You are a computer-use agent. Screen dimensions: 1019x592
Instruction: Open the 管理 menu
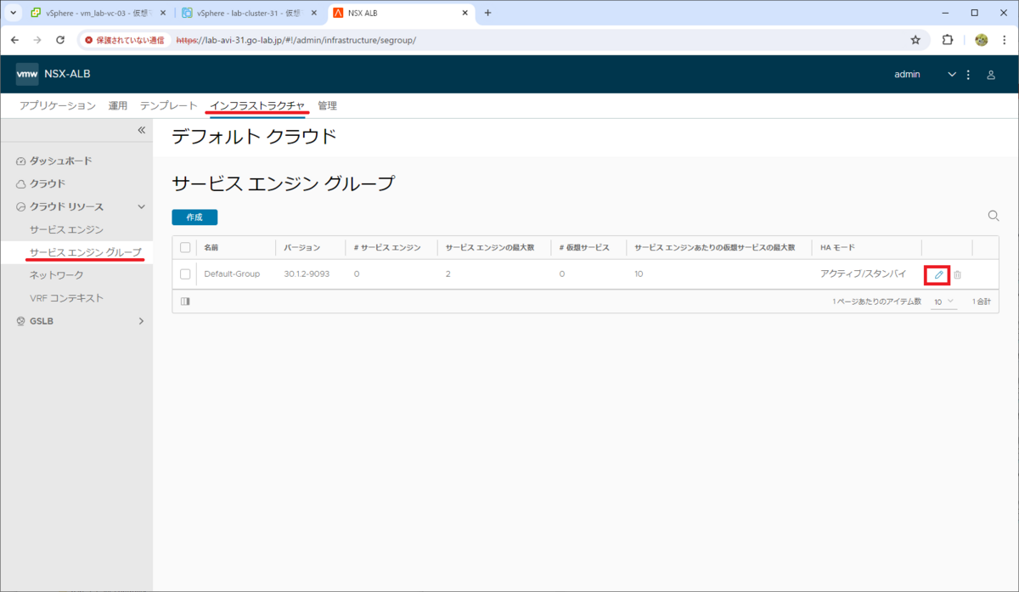(327, 106)
